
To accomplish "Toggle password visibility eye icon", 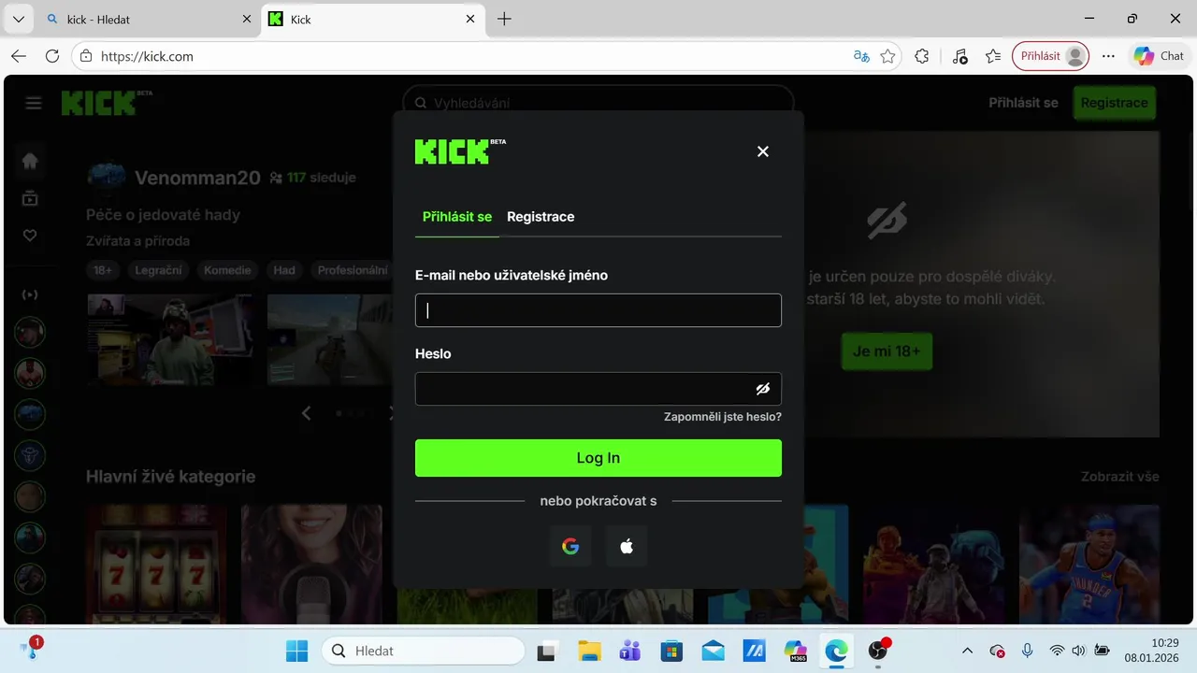I will coord(763,389).
